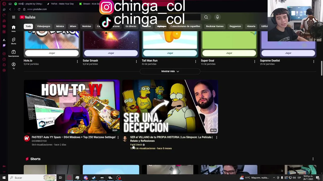The width and height of the screenshot is (323, 181).
Task: Click the YouTube search magnifier button
Action: tap(206, 17)
